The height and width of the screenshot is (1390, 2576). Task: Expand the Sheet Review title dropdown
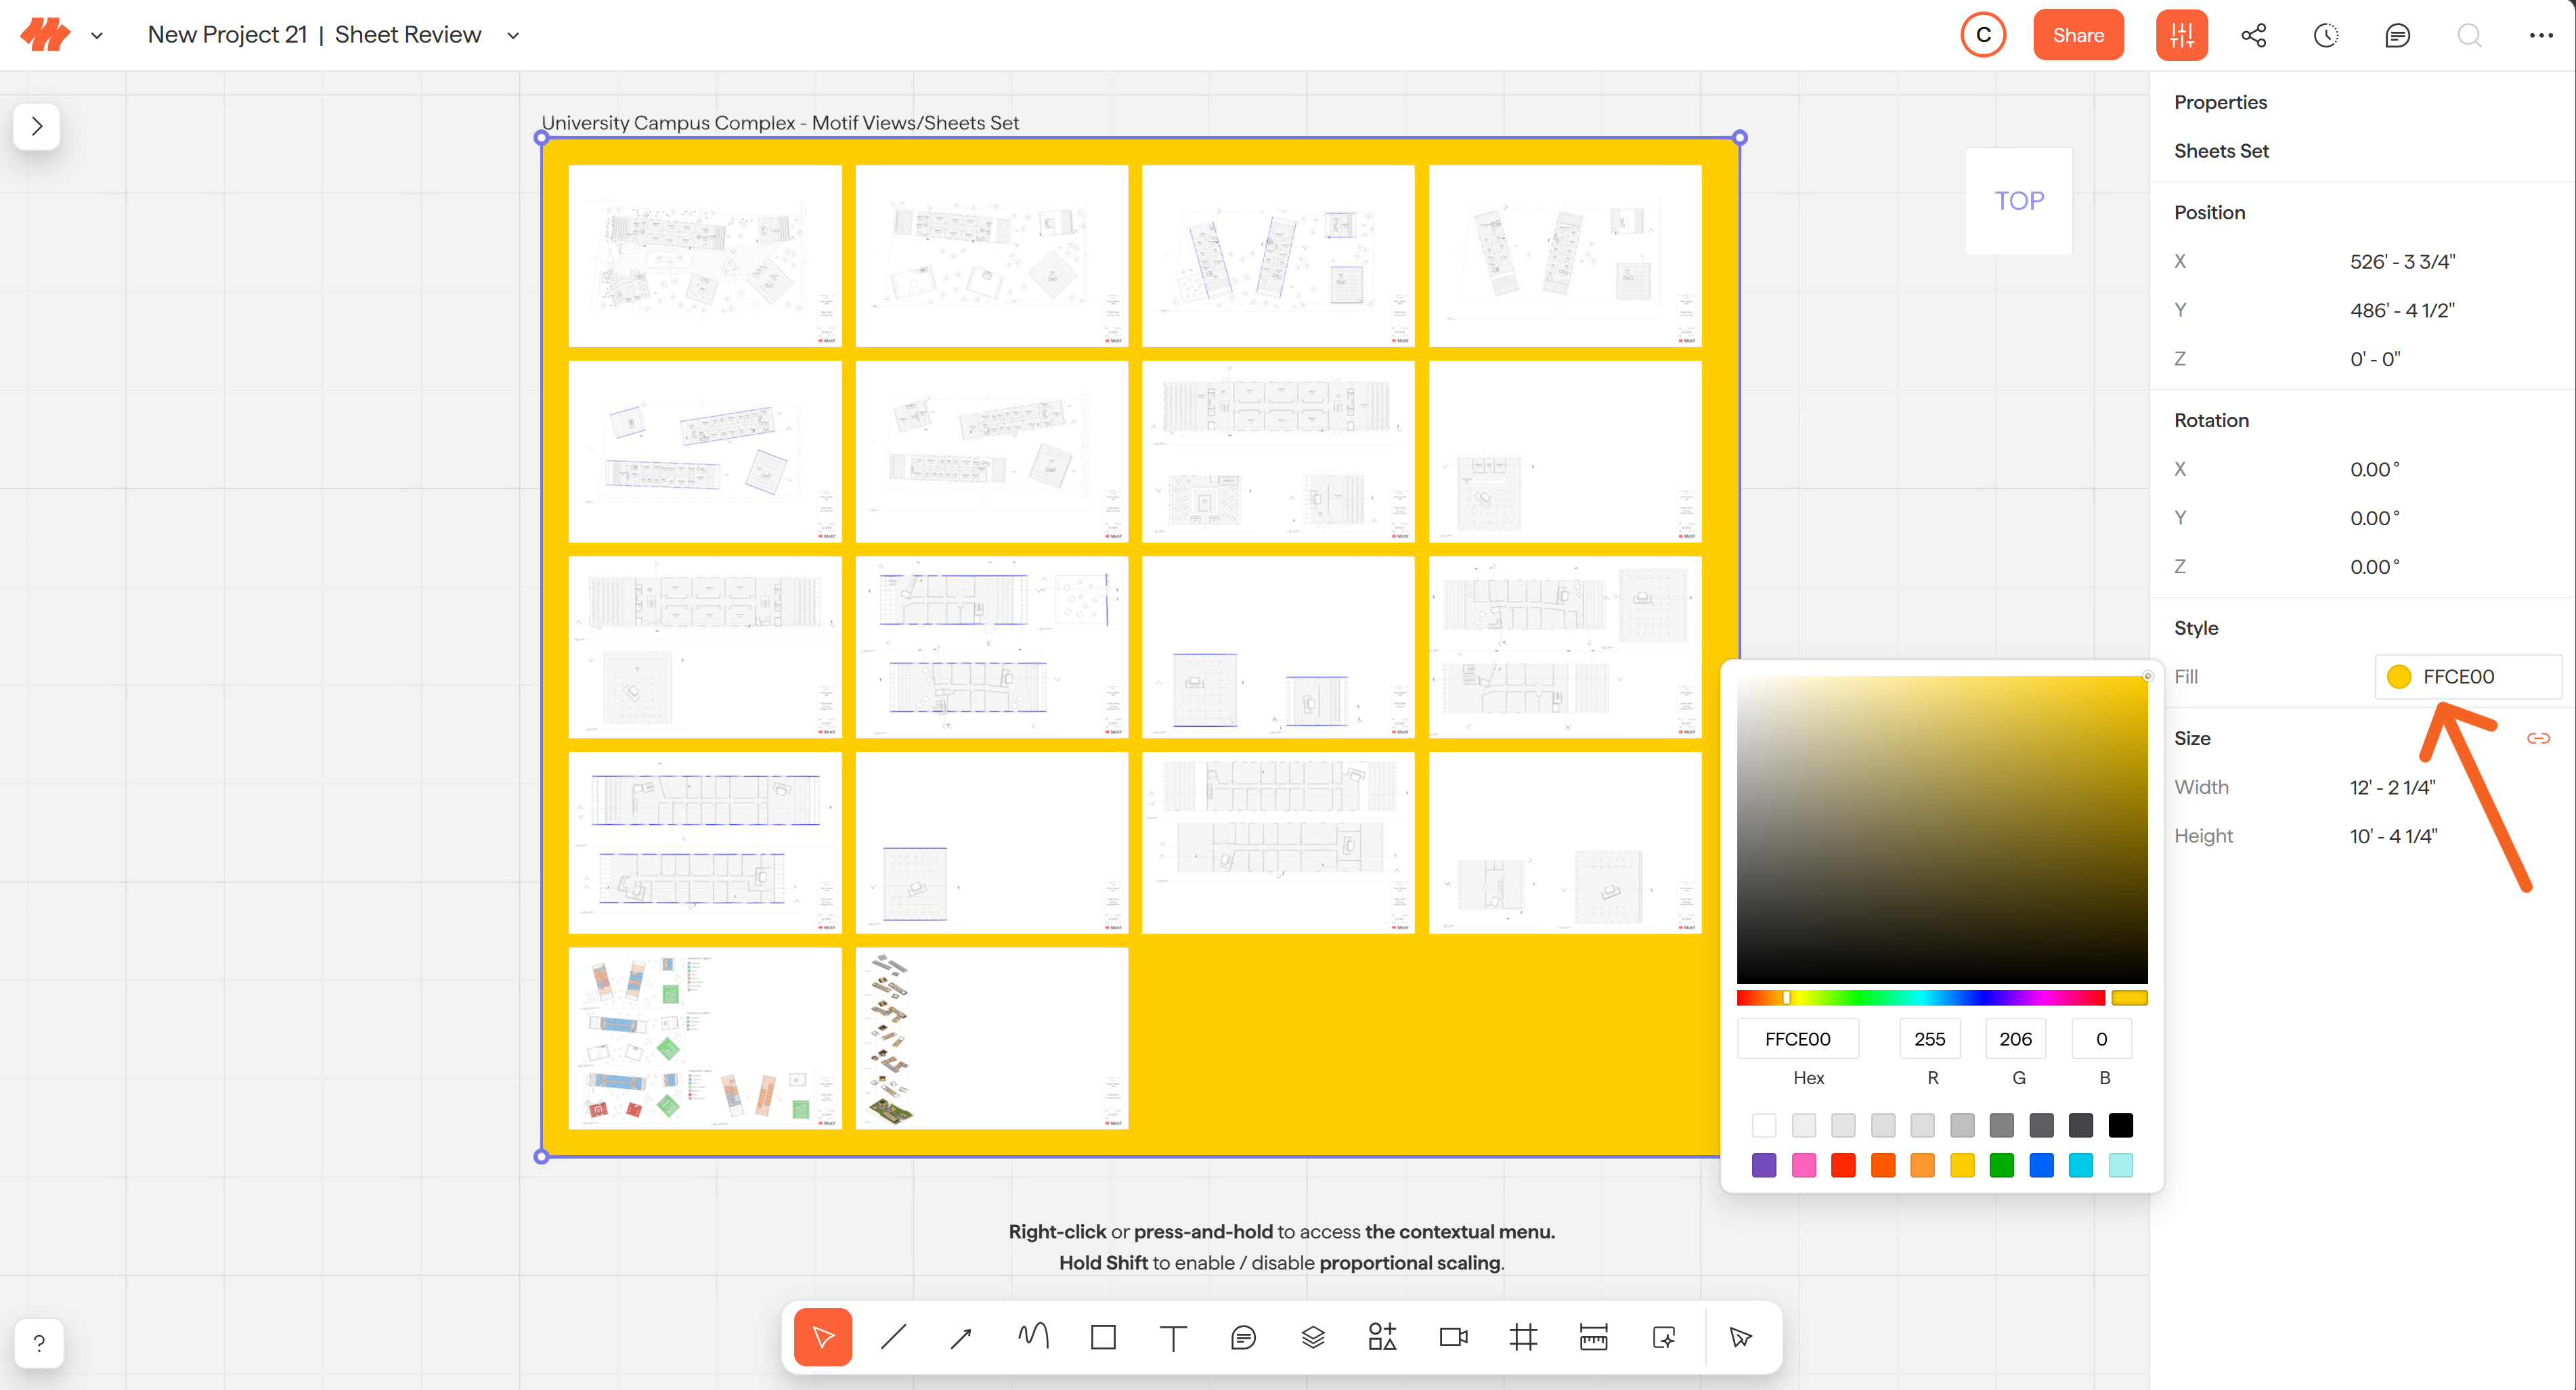[x=513, y=36]
